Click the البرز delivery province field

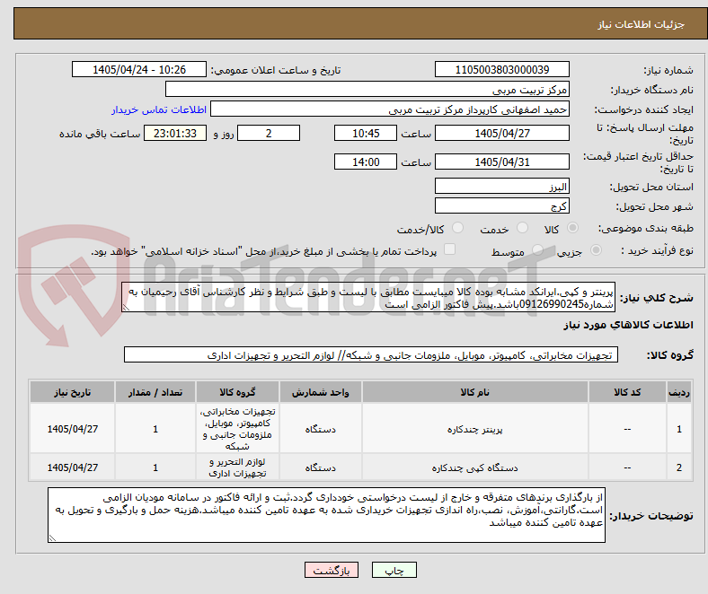pyautogui.click(x=501, y=187)
